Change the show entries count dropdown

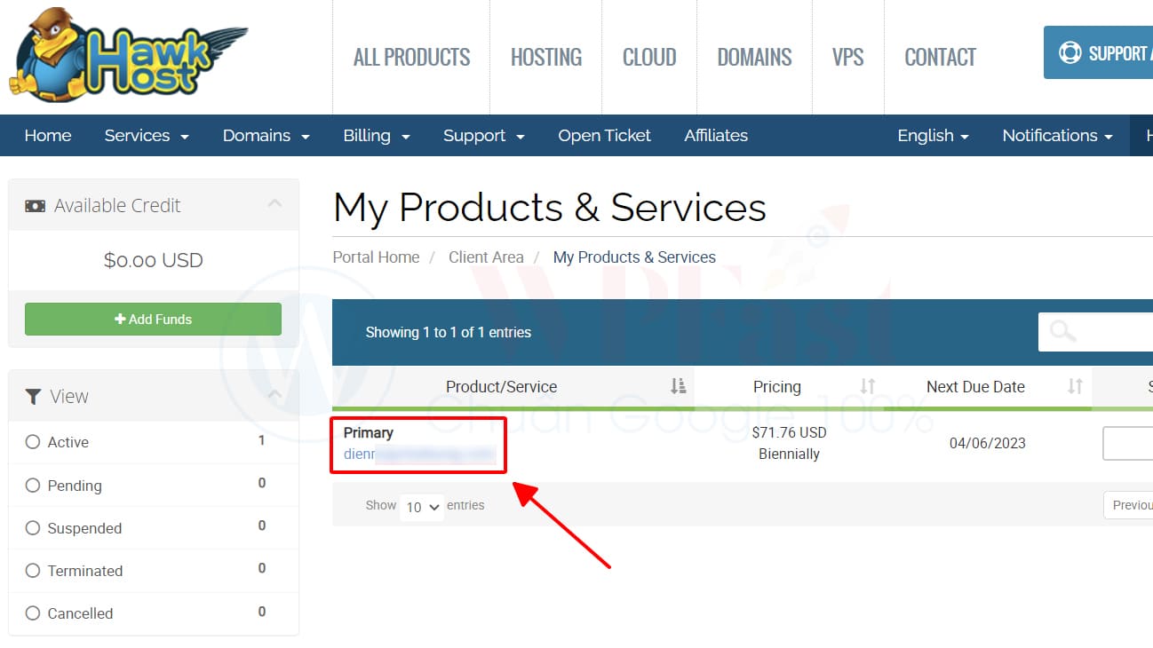(423, 507)
